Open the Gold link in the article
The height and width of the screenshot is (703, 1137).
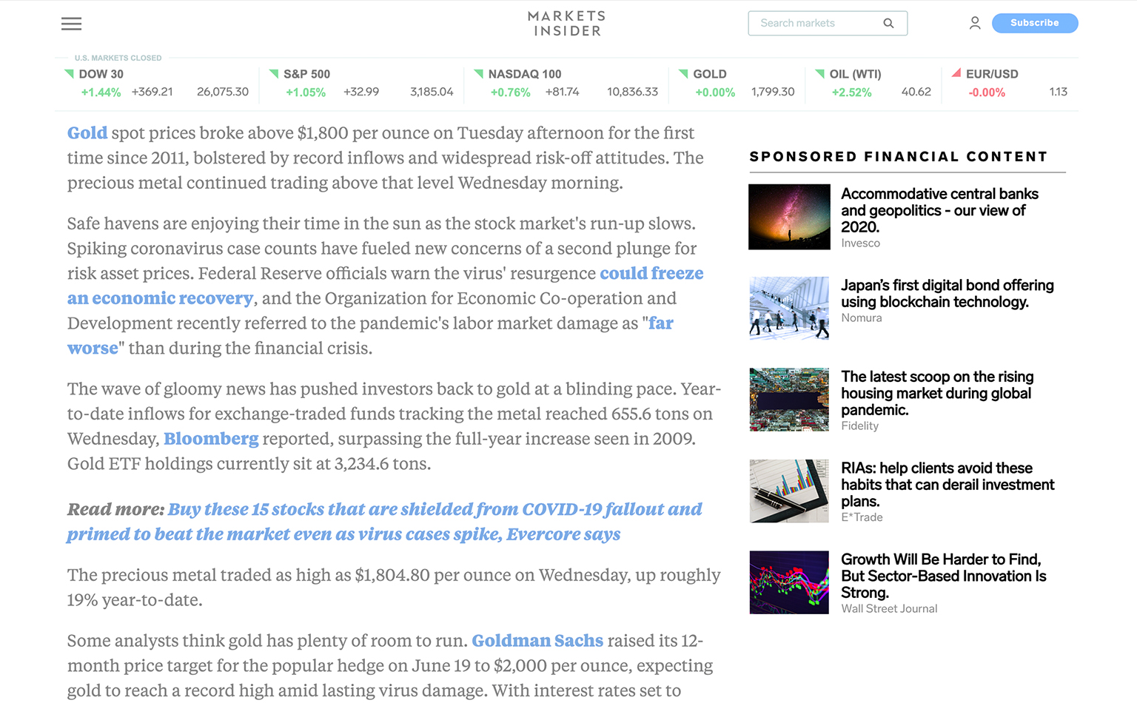pos(87,133)
